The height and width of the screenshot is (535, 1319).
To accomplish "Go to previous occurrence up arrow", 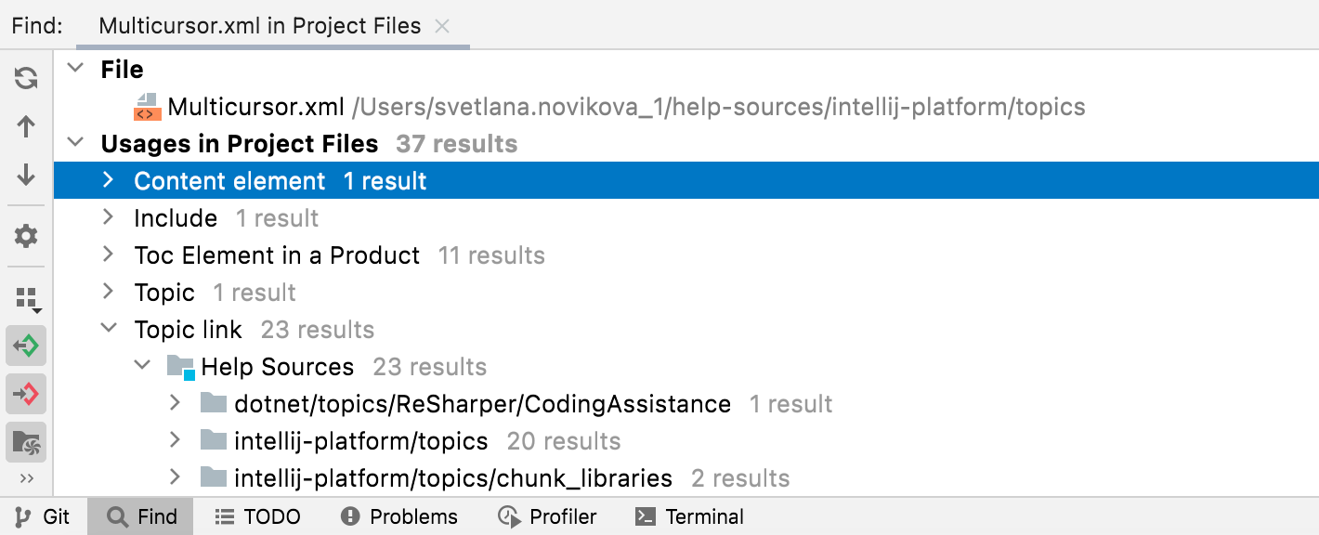I will point(26,127).
